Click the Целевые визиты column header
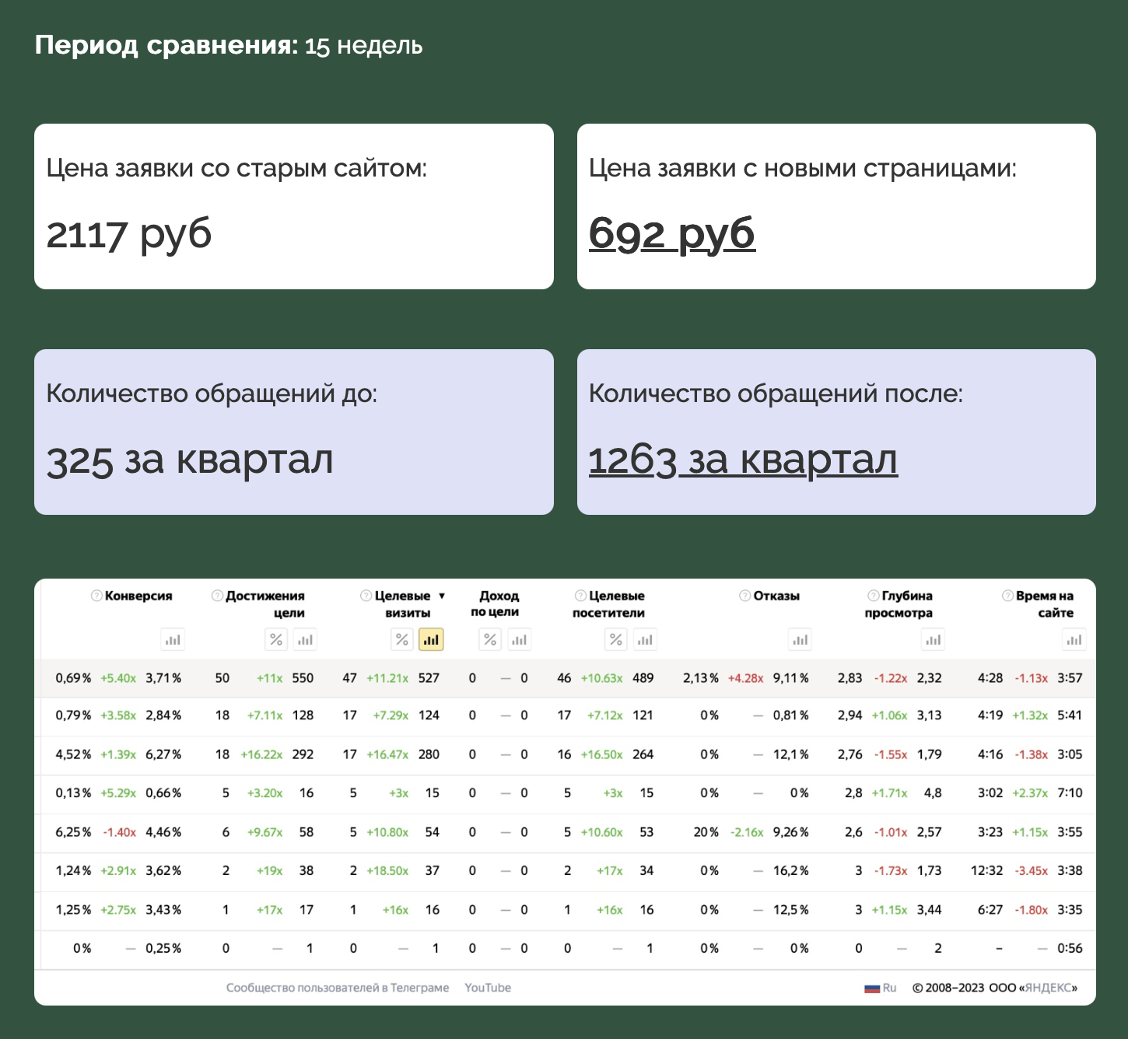Screen dimensions: 1128x1039 tap(402, 604)
